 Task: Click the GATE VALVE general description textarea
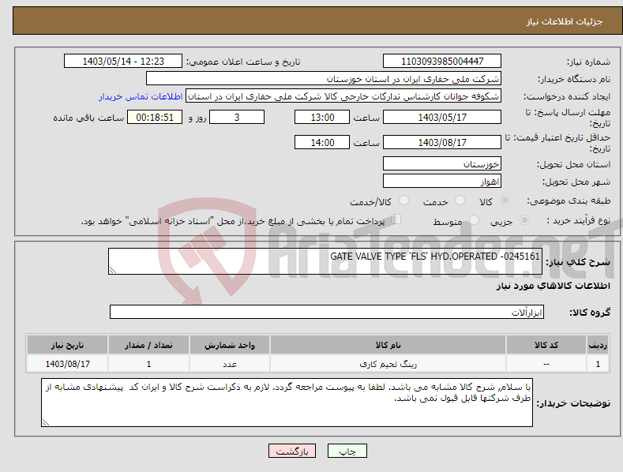(325, 261)
